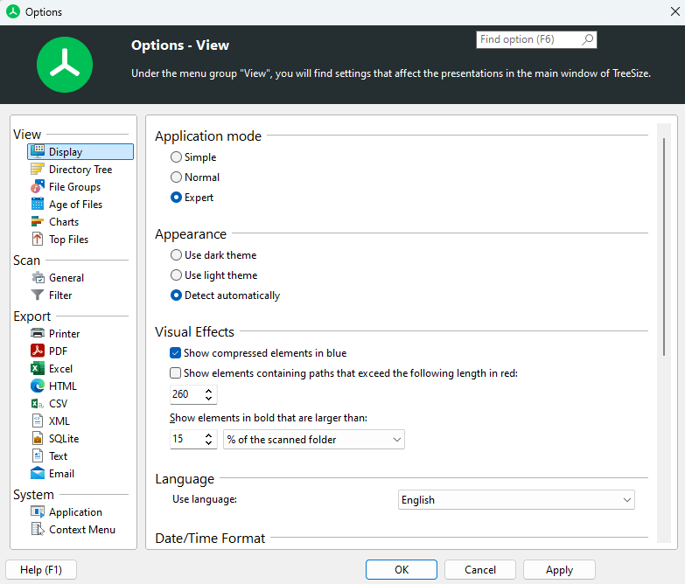The height and width of the screenshot is (584, 685).
Task: Open the Directory Tree options page
Action: tap(80, 169)
